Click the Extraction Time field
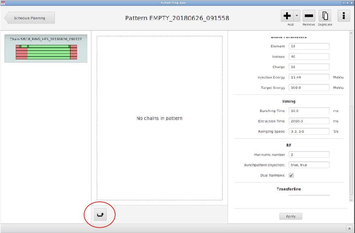The image size is (355, 233). [309, 121]
